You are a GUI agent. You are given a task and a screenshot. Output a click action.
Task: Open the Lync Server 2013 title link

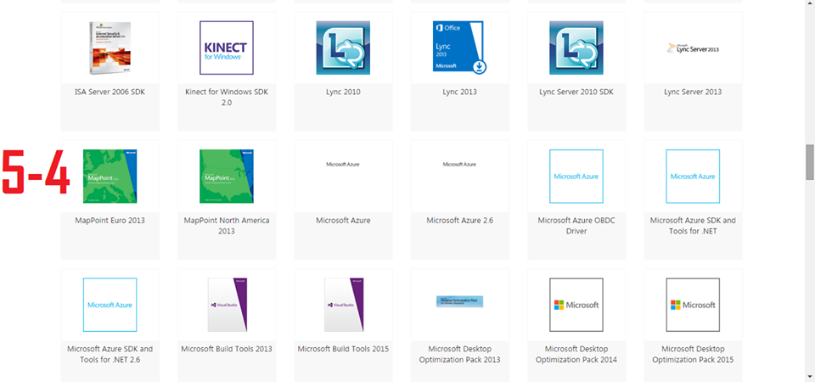pos(693,92)
